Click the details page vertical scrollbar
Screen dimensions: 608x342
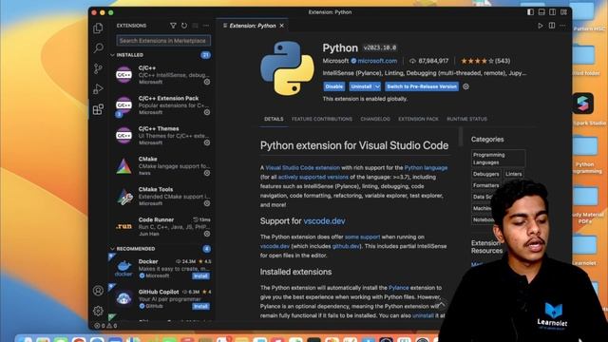[x=461, y=136]
